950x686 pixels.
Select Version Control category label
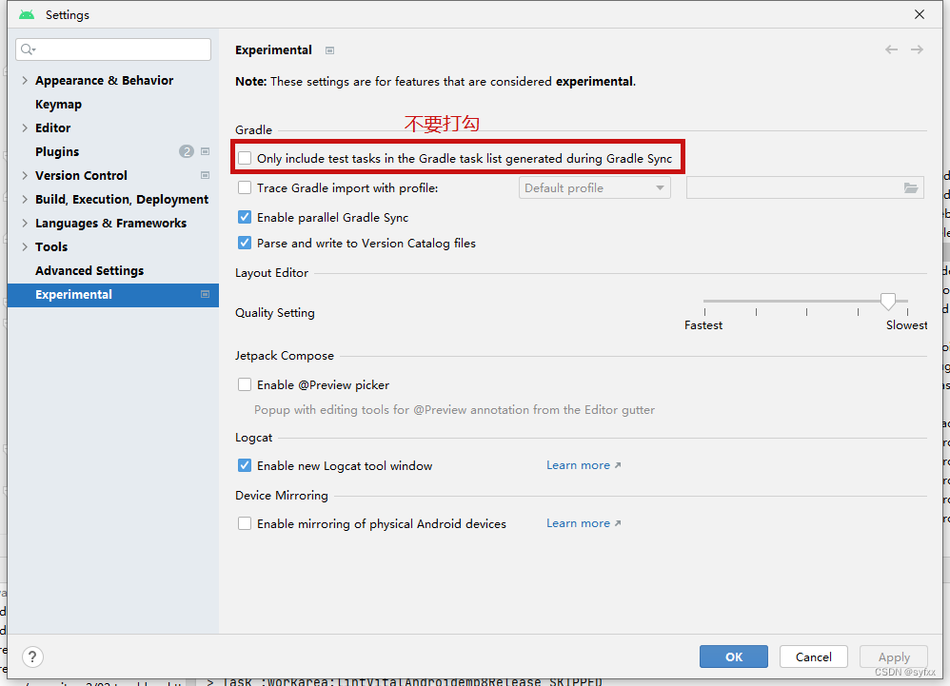81,175
